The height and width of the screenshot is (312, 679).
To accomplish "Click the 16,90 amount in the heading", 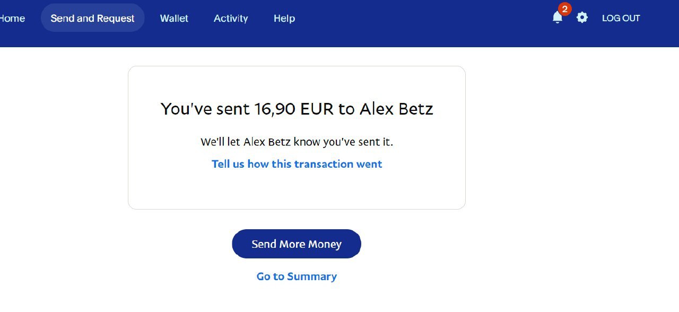I will 275,109.
